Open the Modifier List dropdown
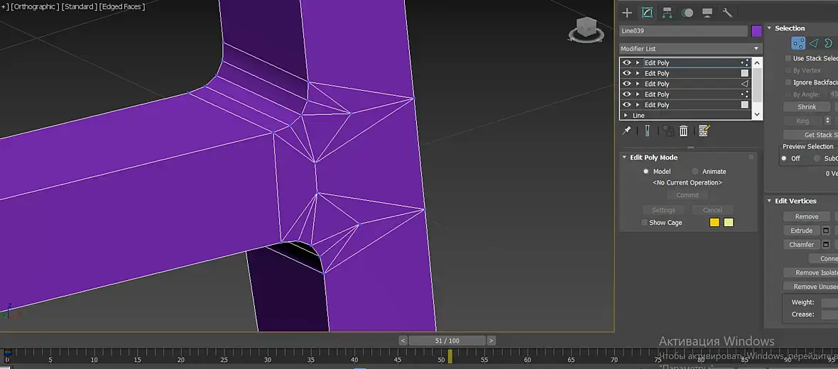Viewport: 838px width, 369px height. (x=690, y=48)
